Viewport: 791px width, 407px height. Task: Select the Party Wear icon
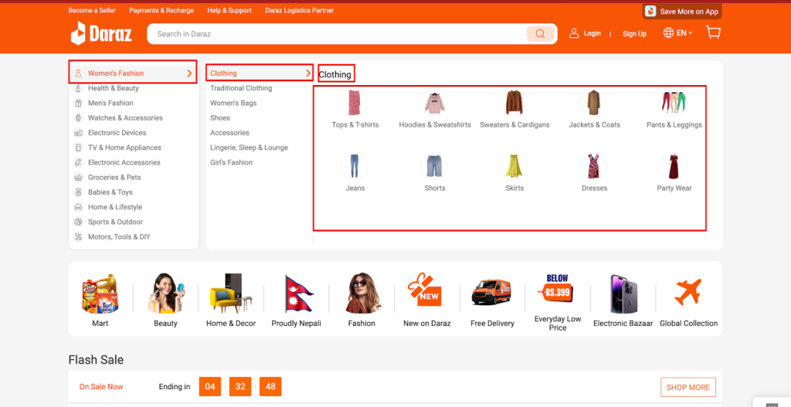(674, 166)
